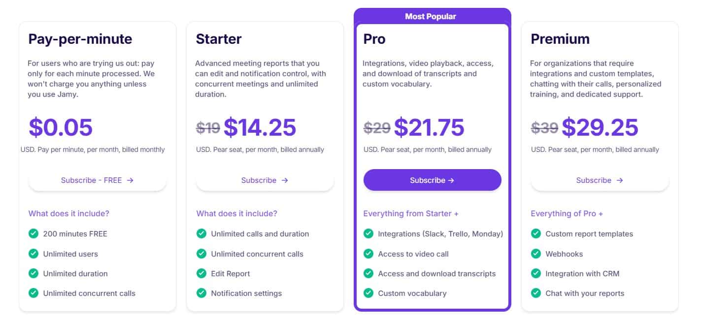Screen dimensions: 701x320
Task: Click the checkmark beside 'Custom vocabulary'
Action: tap(368, 293)
